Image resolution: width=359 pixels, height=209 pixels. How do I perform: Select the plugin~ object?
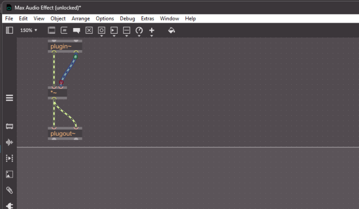pyautogui.click(x=65, y=46)
